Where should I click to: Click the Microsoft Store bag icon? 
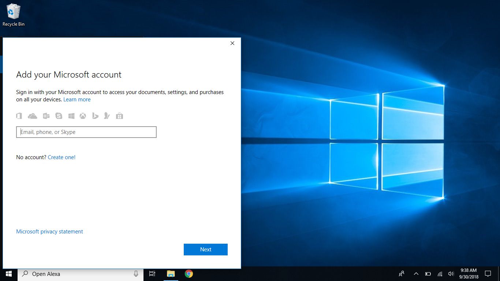coord(119,116)
